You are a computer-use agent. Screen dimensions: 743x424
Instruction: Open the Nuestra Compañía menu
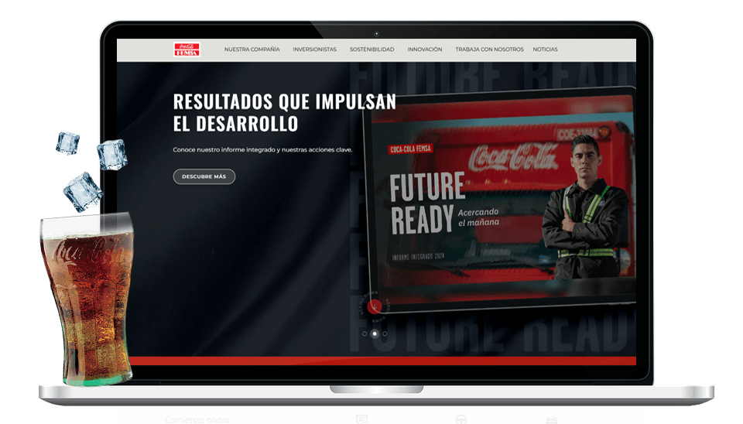coord(252,50)
